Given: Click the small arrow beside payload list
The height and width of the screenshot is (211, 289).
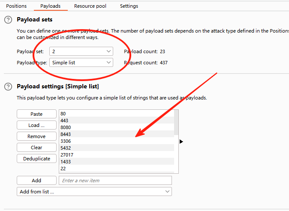Looking at the screenshot, I should (181, 142).
